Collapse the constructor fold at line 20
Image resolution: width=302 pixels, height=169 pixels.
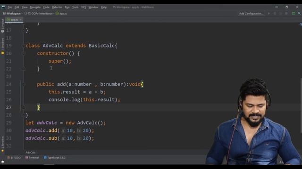pyautogui.click(x=24, y=54)
